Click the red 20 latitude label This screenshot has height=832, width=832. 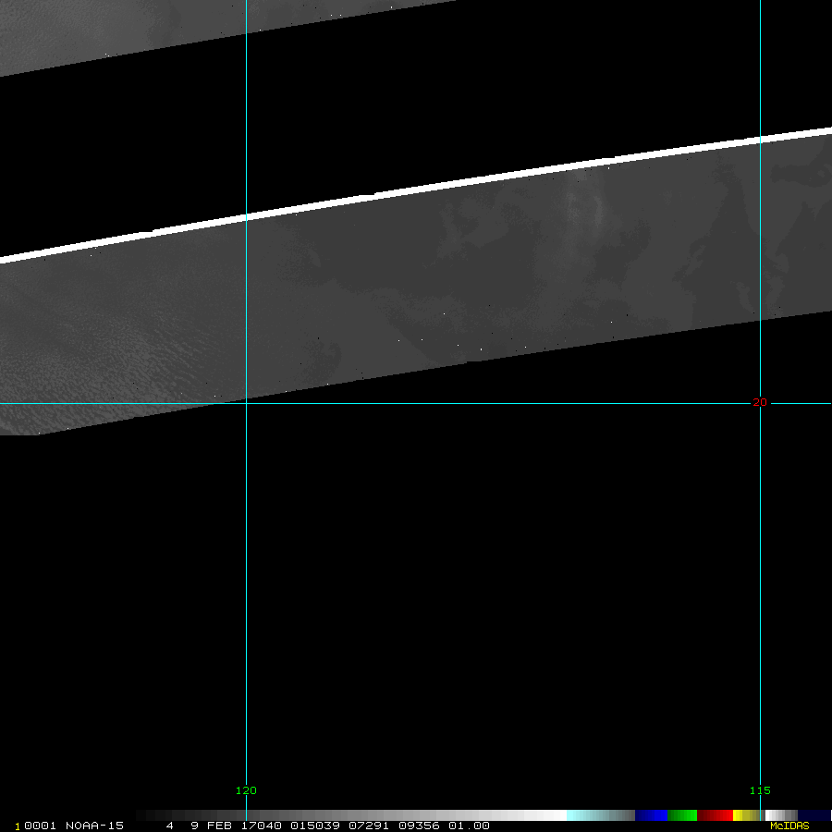[x=760, y=402]
